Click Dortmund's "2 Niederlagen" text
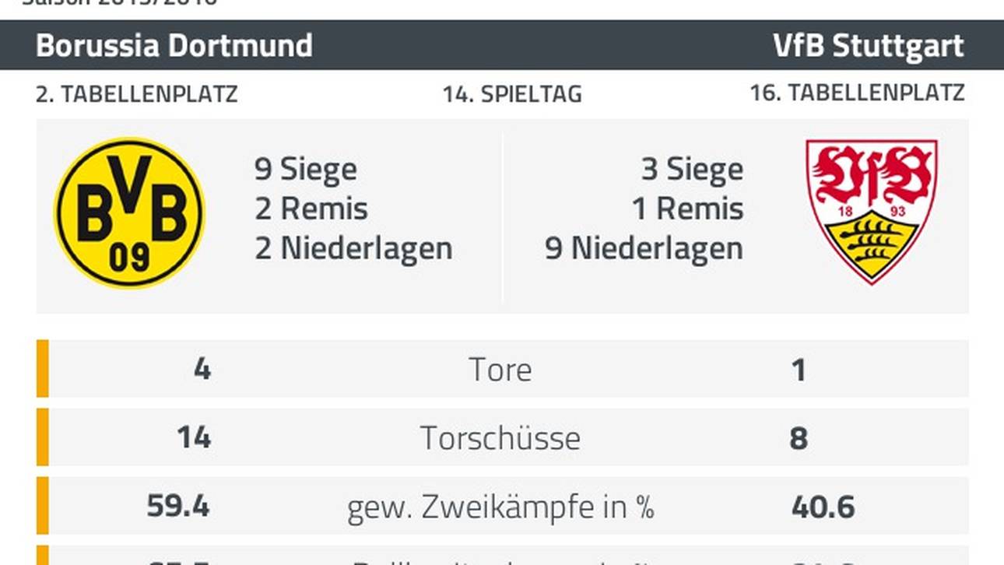Viewport: 1004px width, 565px height. click(353, 248)
